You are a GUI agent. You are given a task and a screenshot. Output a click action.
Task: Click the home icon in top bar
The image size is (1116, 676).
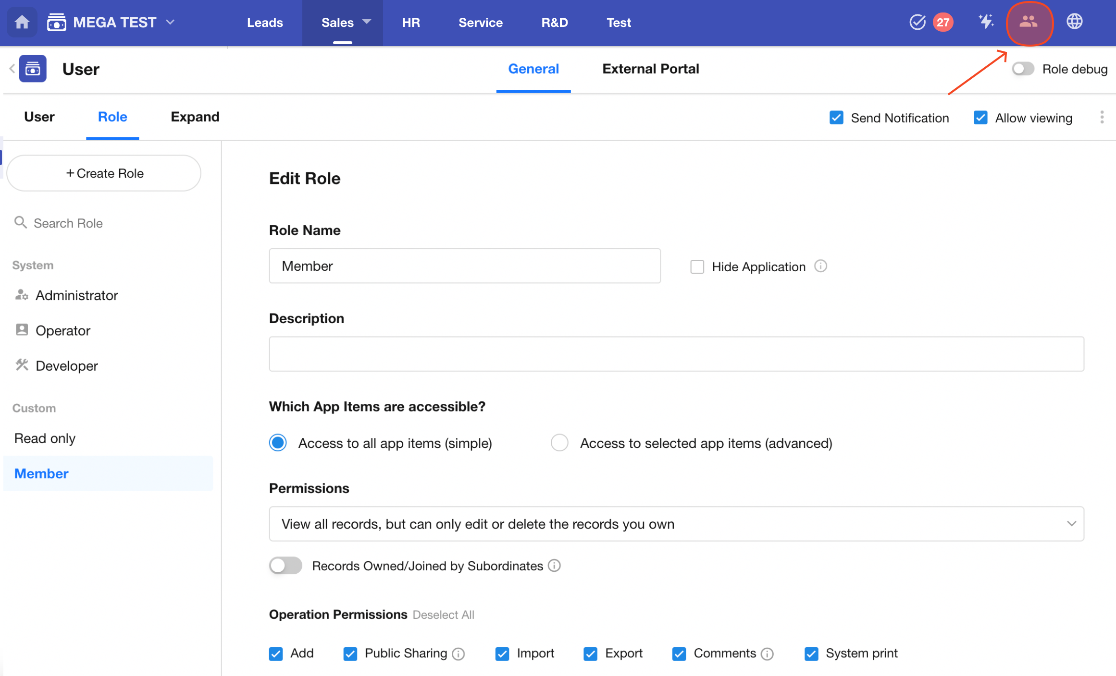(22, 22)
